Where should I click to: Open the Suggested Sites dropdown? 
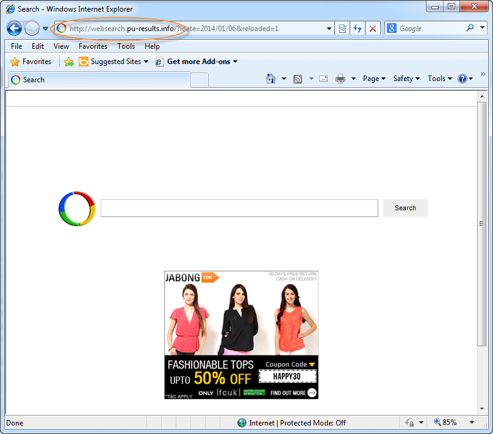point(113,62)
